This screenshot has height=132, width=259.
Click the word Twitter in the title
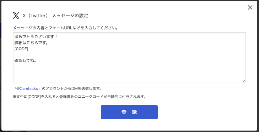click(x=37, y=16)
